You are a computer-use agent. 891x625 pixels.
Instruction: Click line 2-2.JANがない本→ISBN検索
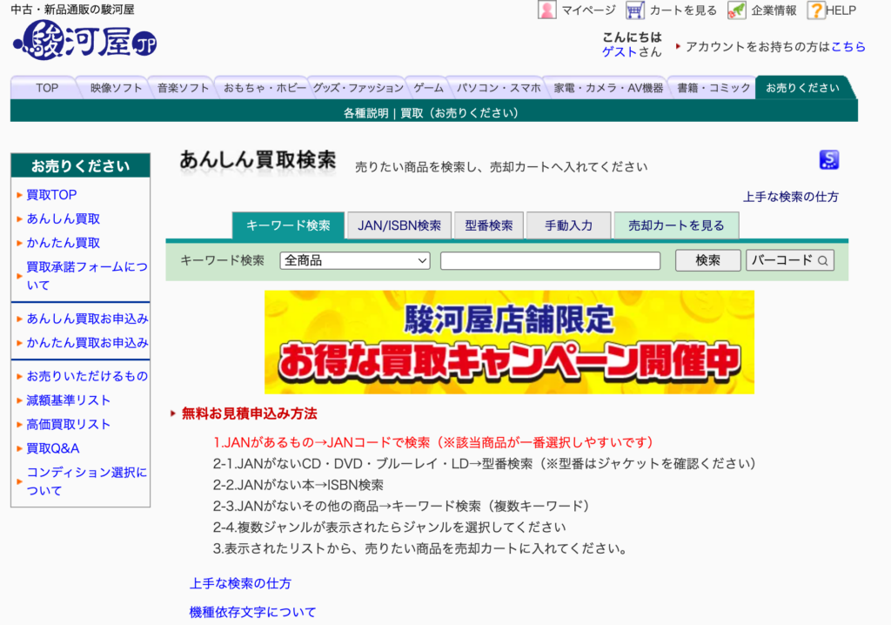pos(298,485)
